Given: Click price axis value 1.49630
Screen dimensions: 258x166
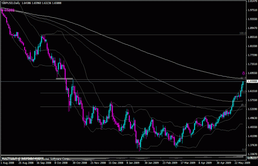Looking at the screenshot, I should 252,118.
